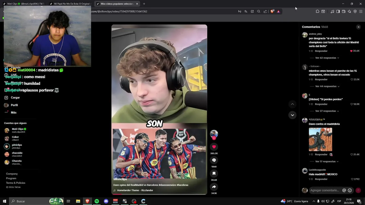Share this page from address bar
Image resolution: width=365 pixels, height=205 pixels.
pos(265,11)
